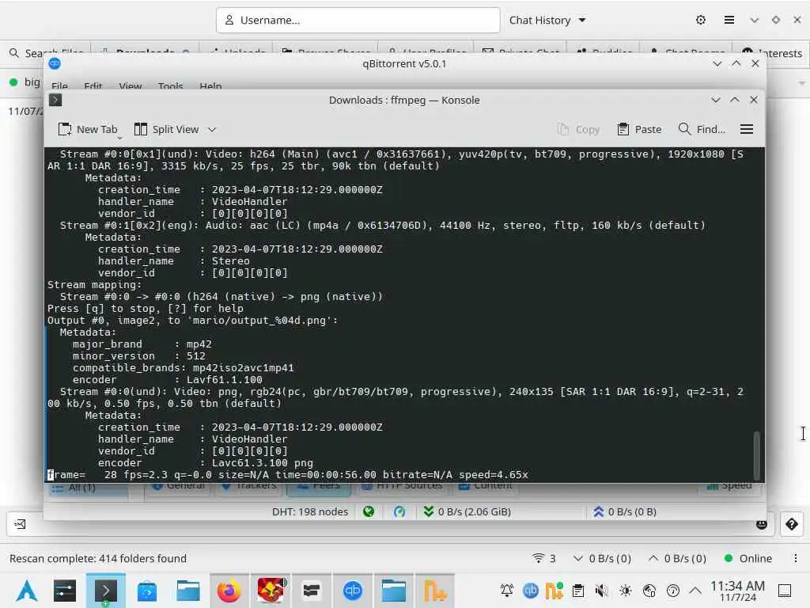Click the Username input field
Screen dimensions: 810x608
(358, 20)
